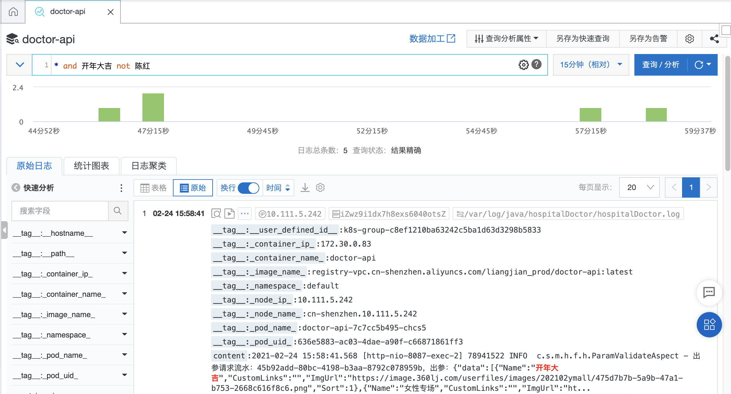Image resolution: width=731 pixels, height=394 pixels.
Task: Open the floating chat feedback icon
Action: pyautogui.click(x=709, y=292)
